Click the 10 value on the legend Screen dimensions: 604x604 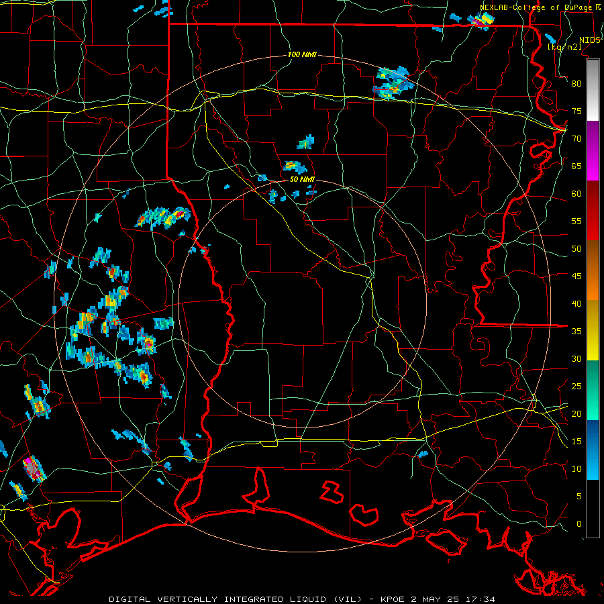(x=576, y=469)
